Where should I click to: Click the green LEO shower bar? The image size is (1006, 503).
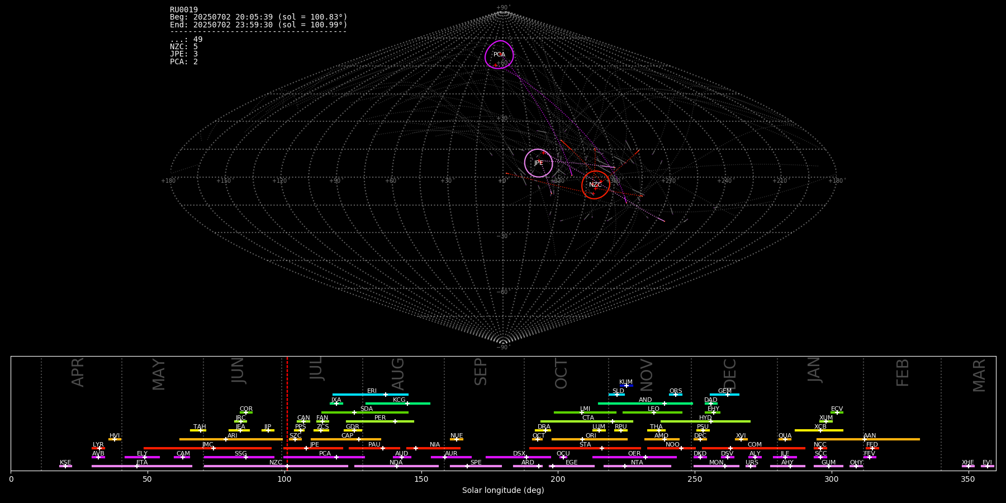coord(653,412)
